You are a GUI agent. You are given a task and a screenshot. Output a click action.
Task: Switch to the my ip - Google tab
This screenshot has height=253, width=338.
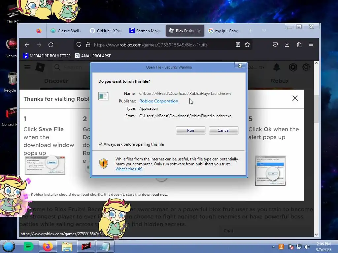click(224, 31)
